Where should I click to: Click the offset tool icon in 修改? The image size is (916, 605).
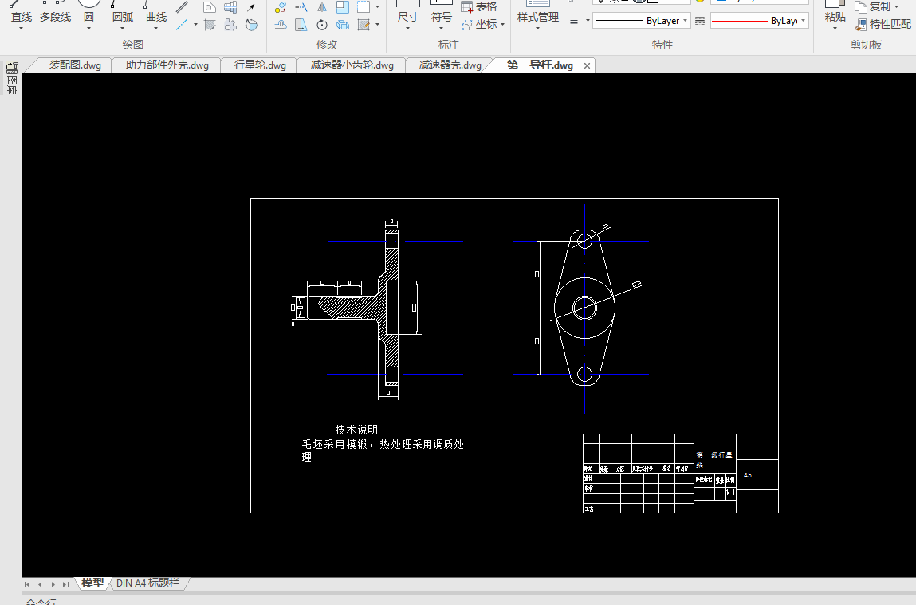(281, 25)
